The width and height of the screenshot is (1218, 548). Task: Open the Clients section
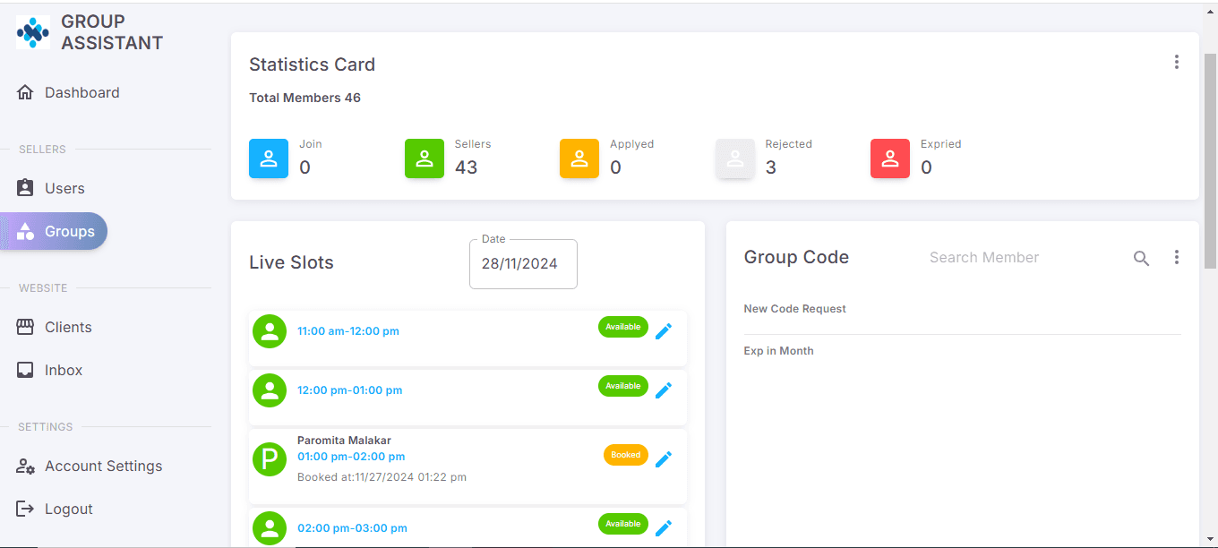click(55, 327)
